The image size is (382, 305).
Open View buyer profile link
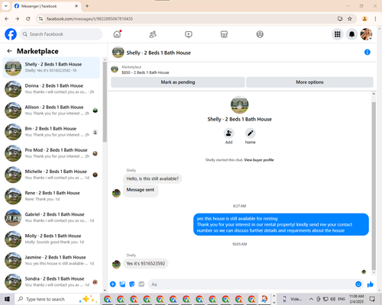click(x=259, y=160)
